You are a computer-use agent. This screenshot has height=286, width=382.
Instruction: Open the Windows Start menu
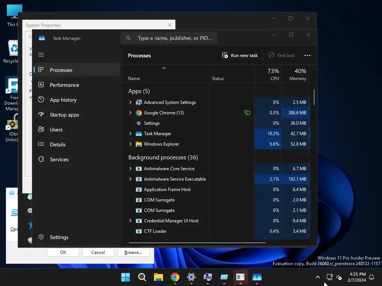coord(125,277)
